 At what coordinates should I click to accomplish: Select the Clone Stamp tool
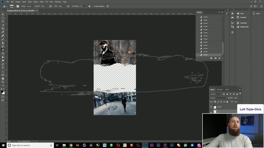point(3,43)
